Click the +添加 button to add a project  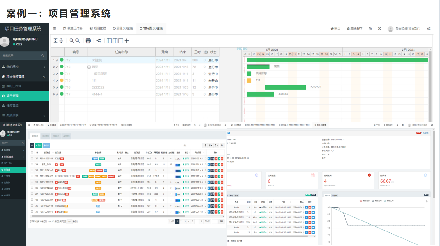tap(38, 145)
